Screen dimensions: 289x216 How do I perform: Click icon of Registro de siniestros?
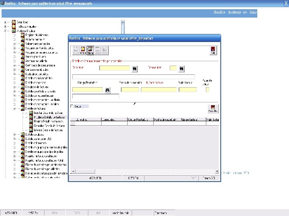(x=22, y=35)
